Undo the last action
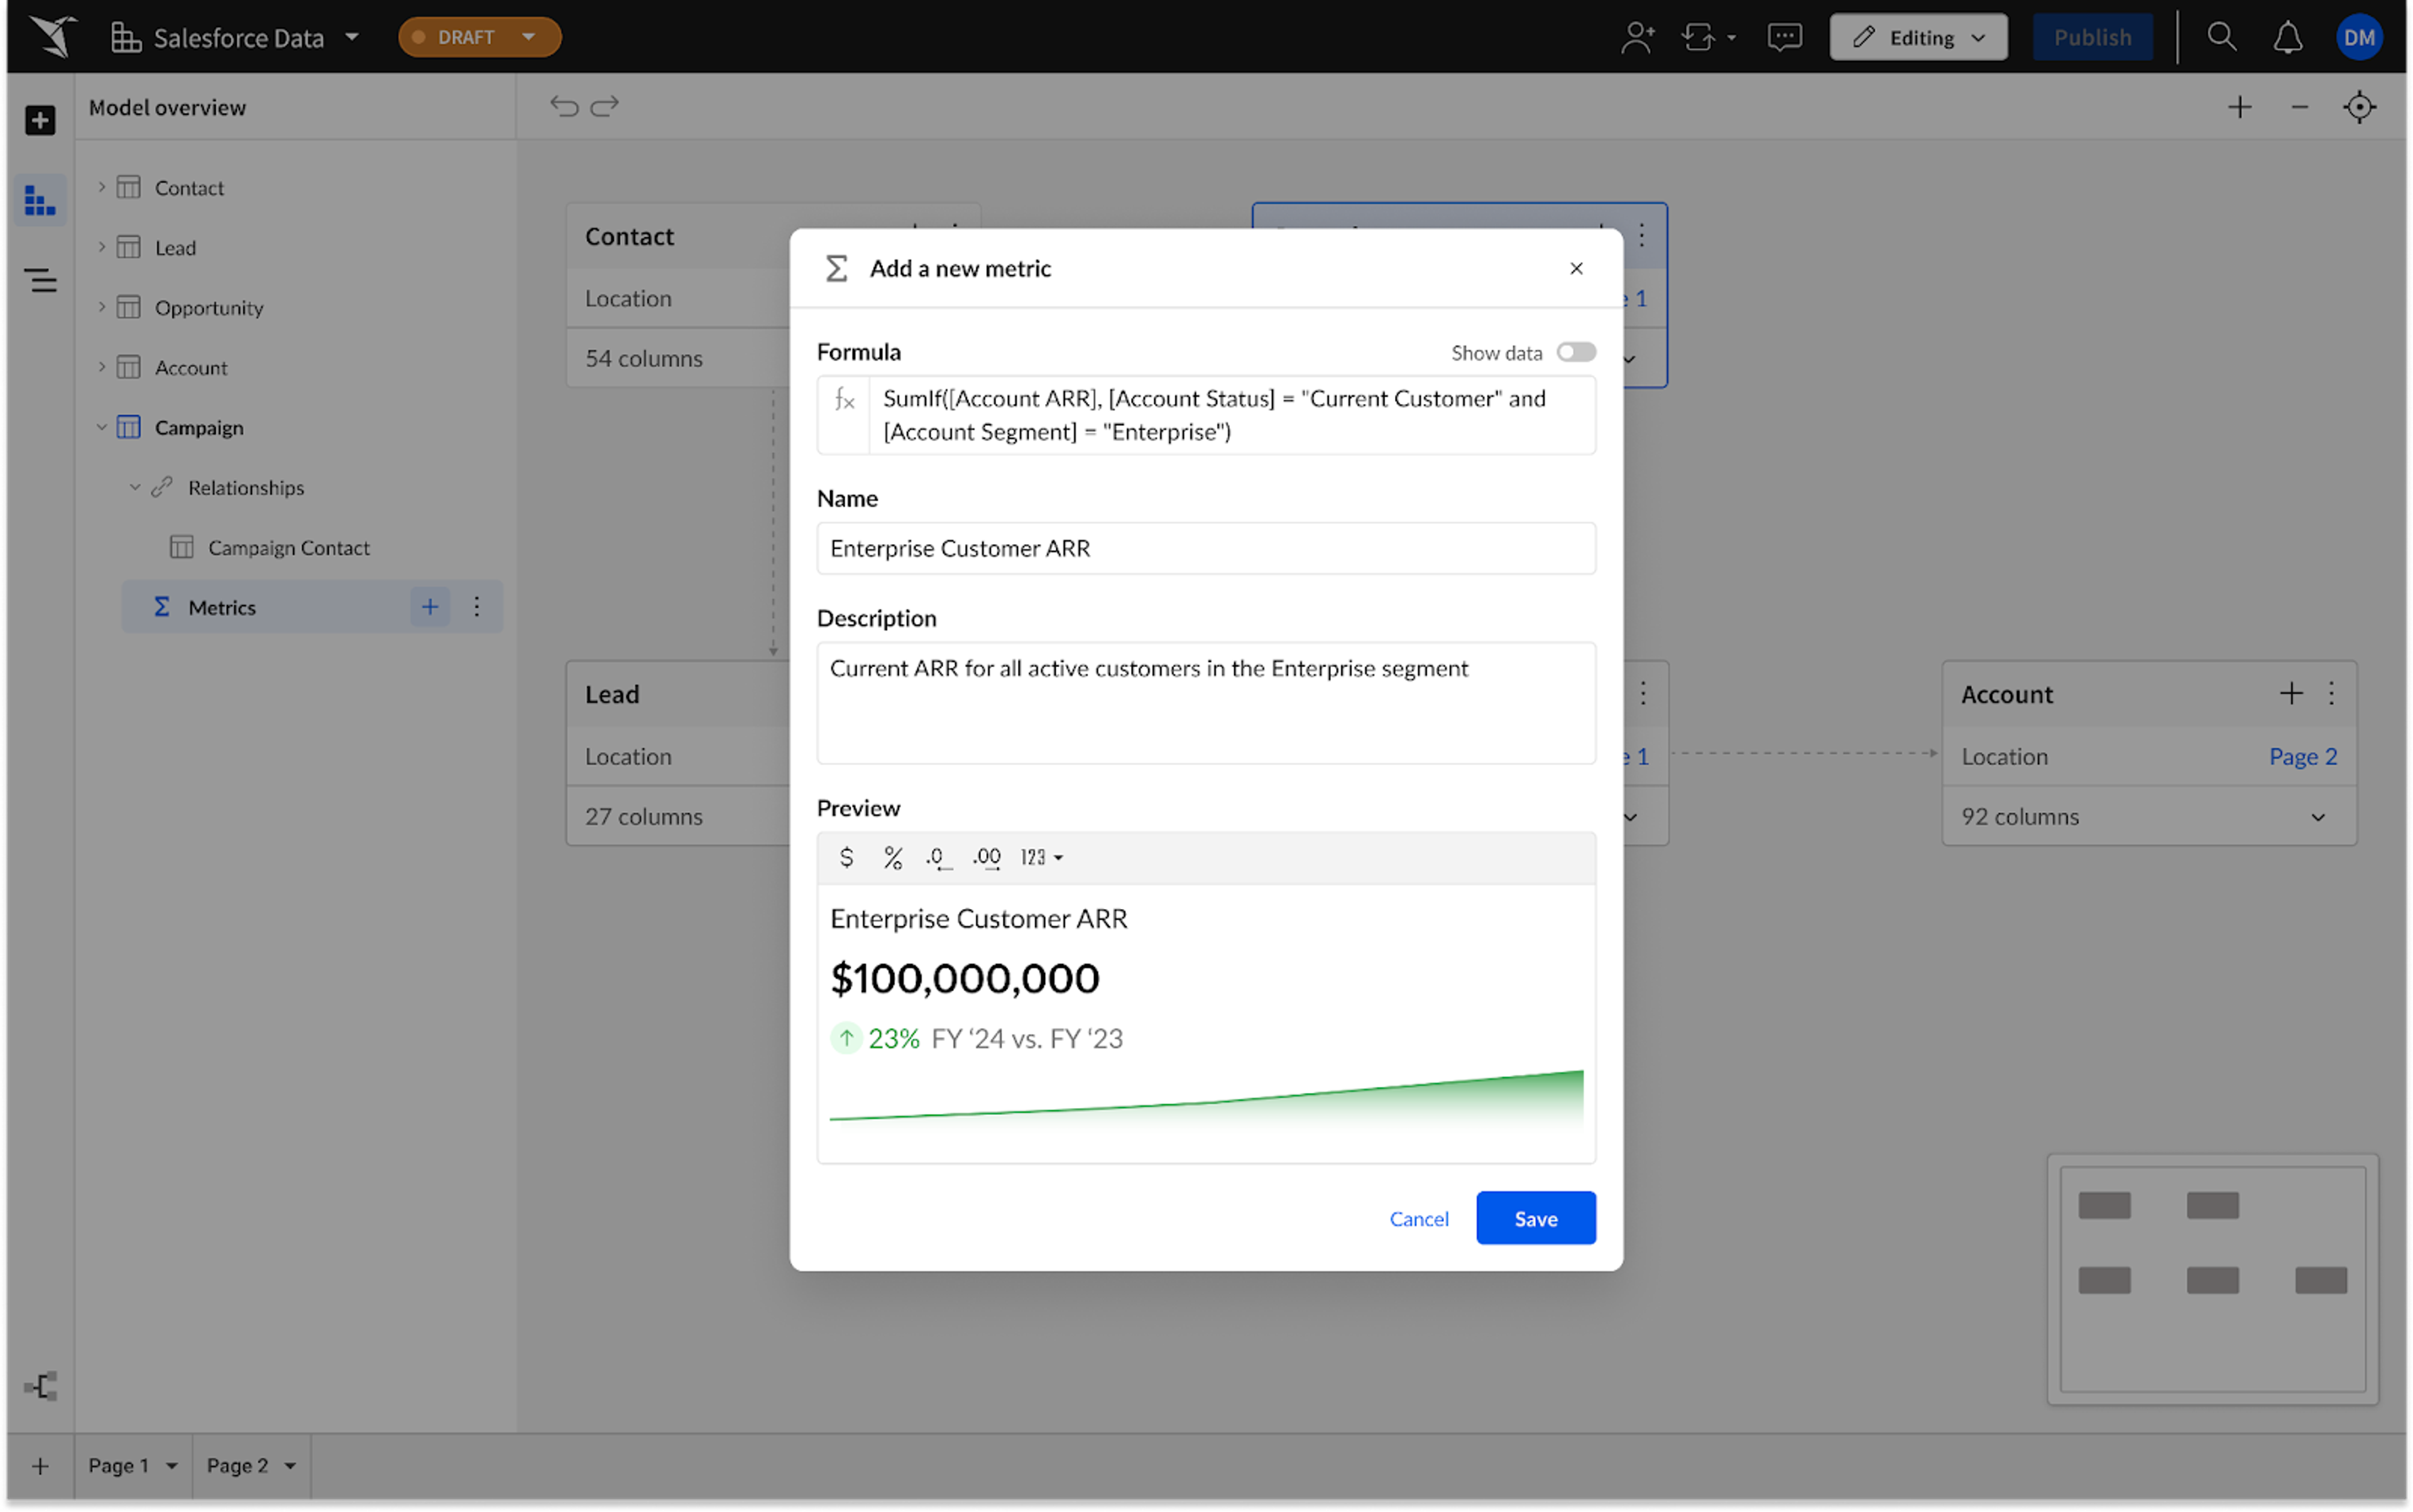Viewport: 2413px width, 1512px height. coord(564,106)
